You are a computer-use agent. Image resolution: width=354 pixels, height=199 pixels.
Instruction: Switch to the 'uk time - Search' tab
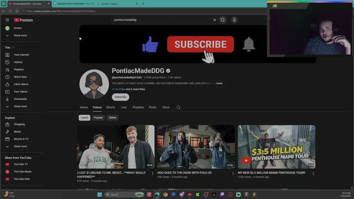(x=118, y=4)
